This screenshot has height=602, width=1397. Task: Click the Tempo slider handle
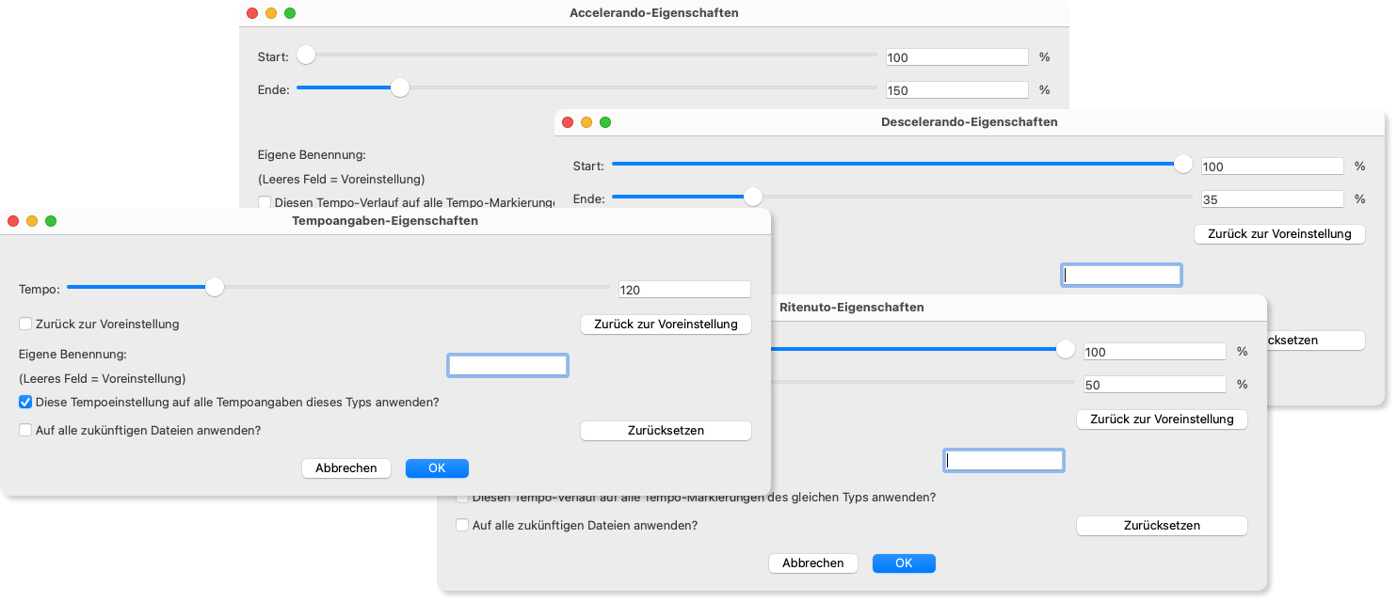pos(215,288)
